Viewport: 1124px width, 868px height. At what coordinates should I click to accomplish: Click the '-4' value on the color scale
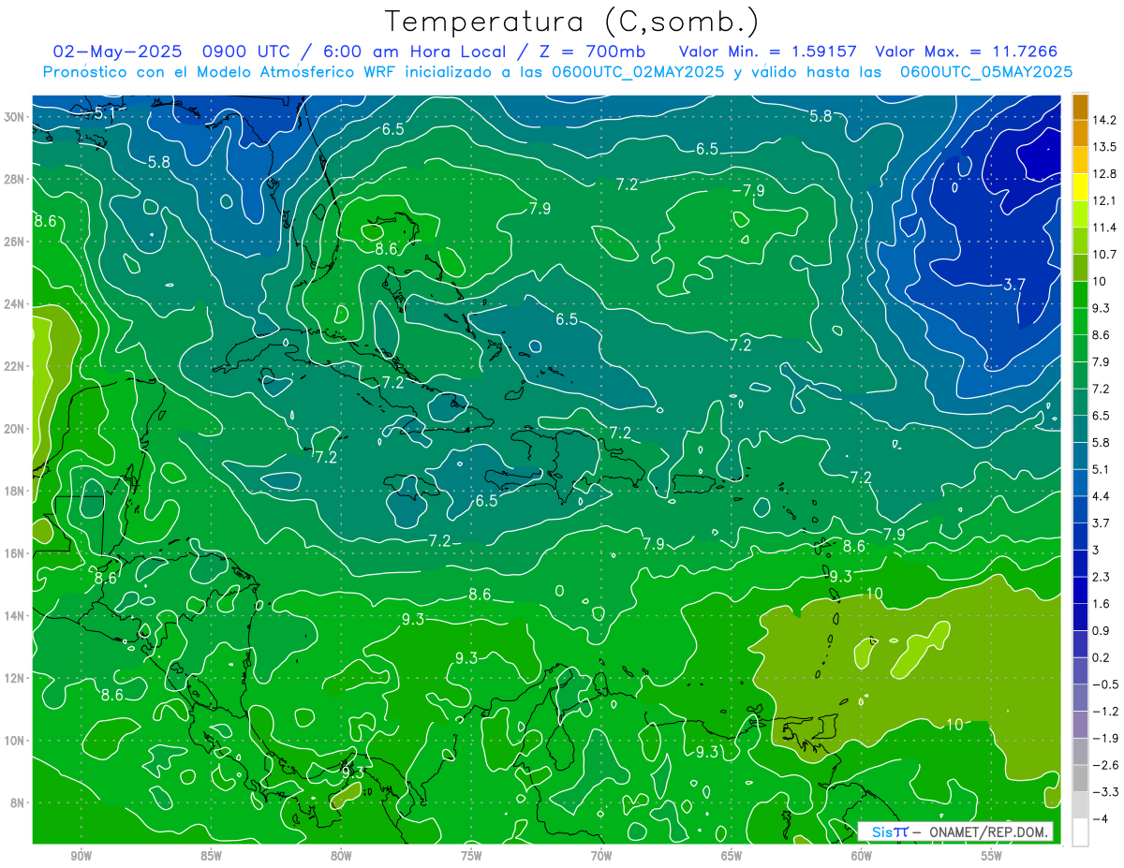pyautogui.click(x=1100, y=818)
